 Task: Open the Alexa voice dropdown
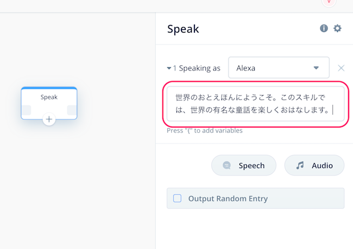click(279, 67)
